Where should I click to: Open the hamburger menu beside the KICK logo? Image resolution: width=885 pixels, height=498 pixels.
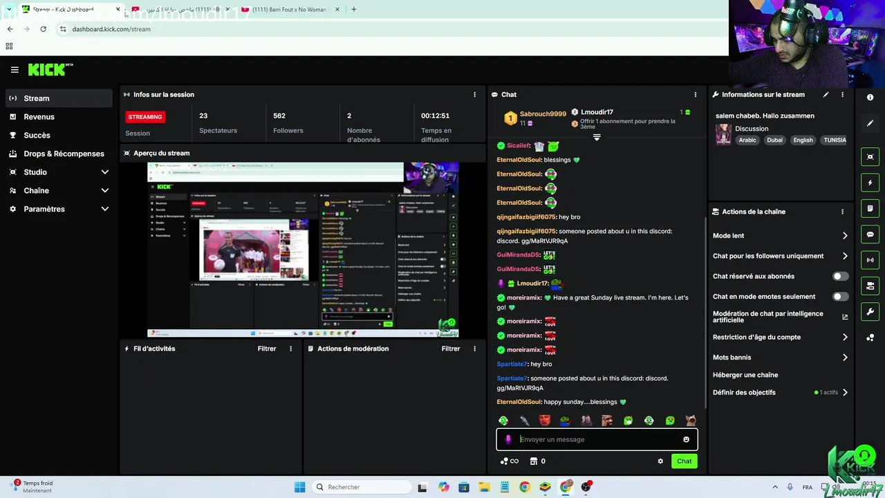pyautogui.click(x=15, y=70)
